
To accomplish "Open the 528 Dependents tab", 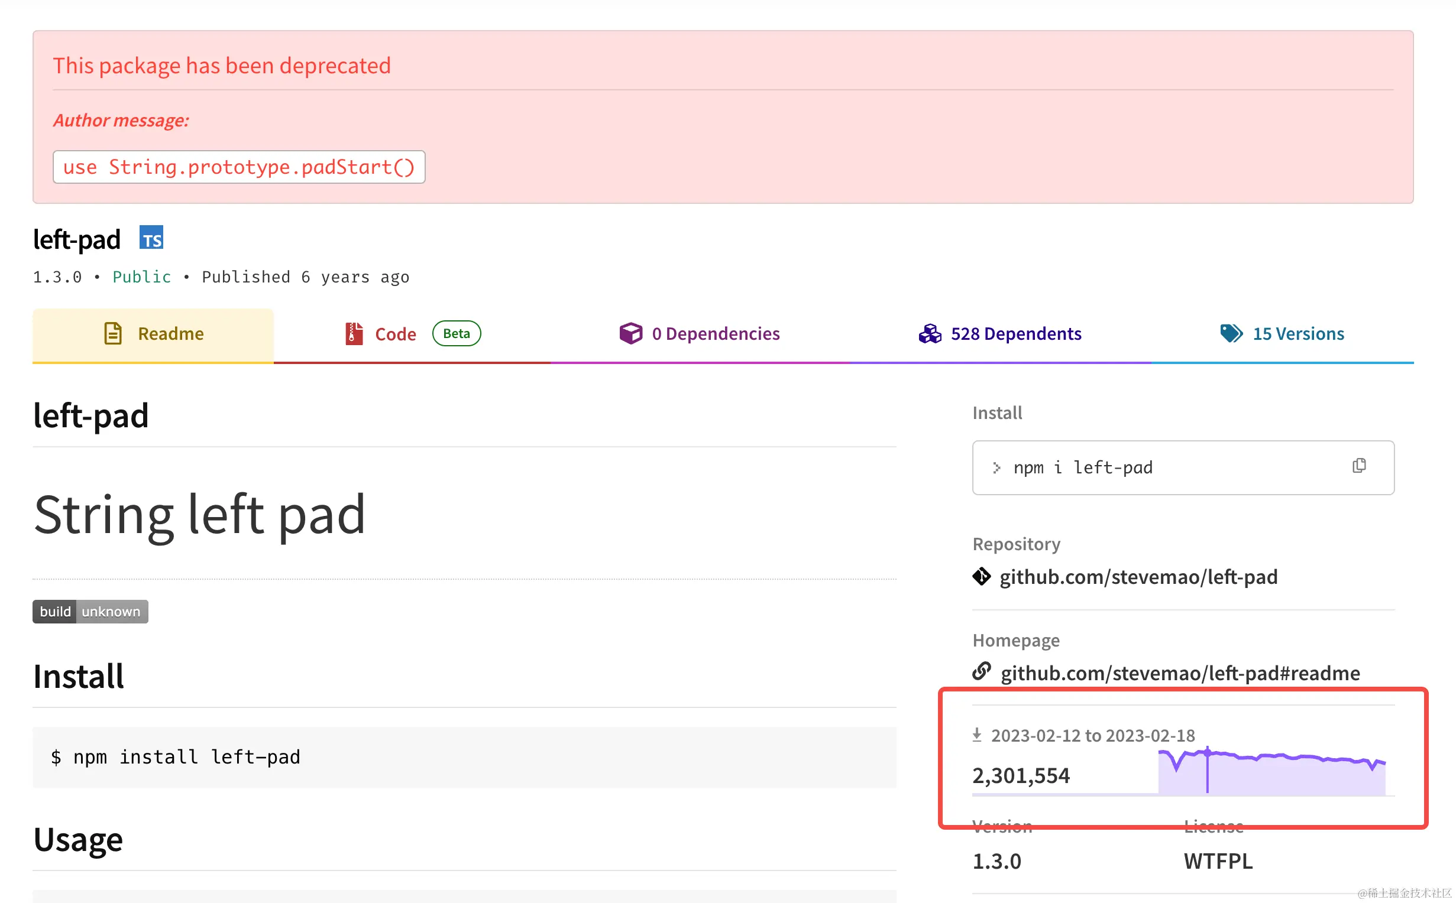I will pyautogui.click(x=1015, y=334).
